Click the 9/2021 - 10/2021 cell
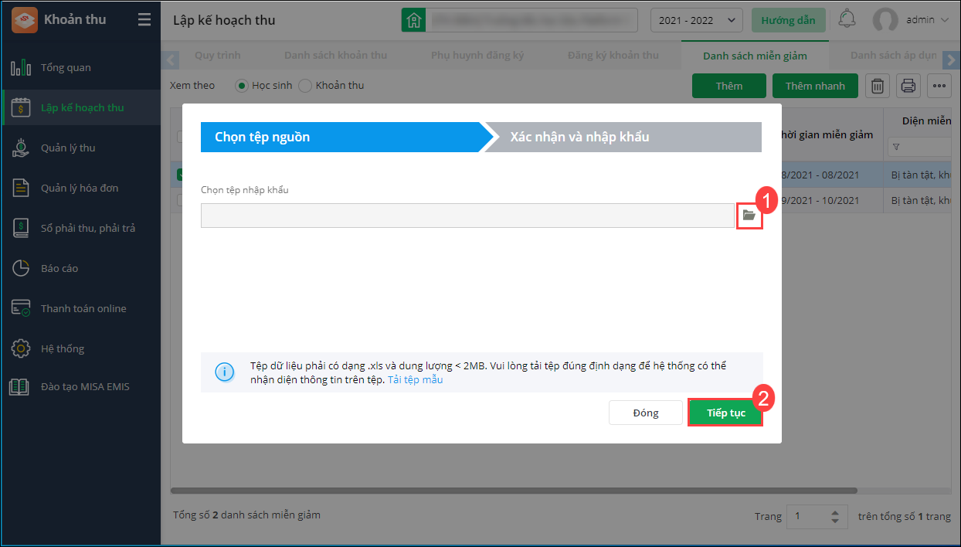This screenshot has width=961, height=547. (821, 200)
